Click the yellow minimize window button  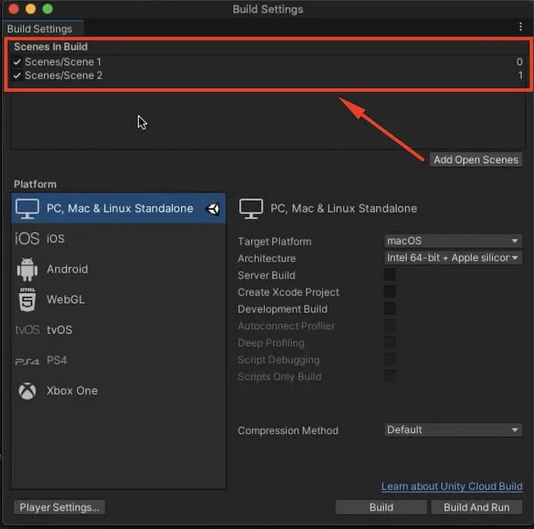[x=30, y=9]
